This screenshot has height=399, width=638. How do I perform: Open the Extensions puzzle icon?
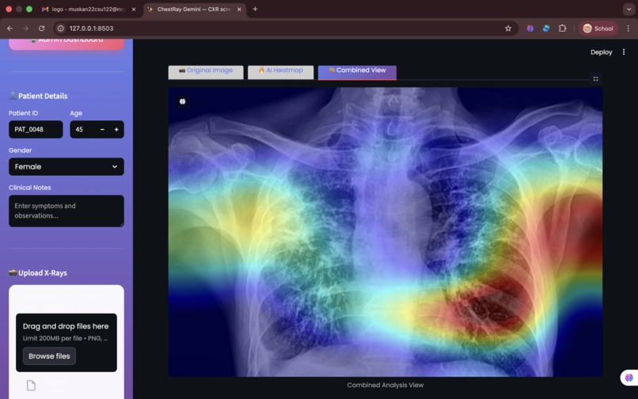tap(562, 28)
